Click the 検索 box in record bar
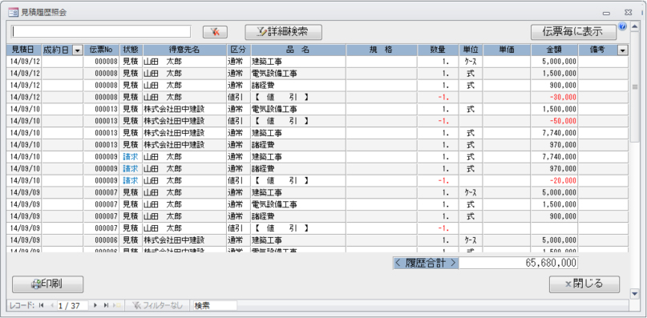 click(215, 305)
